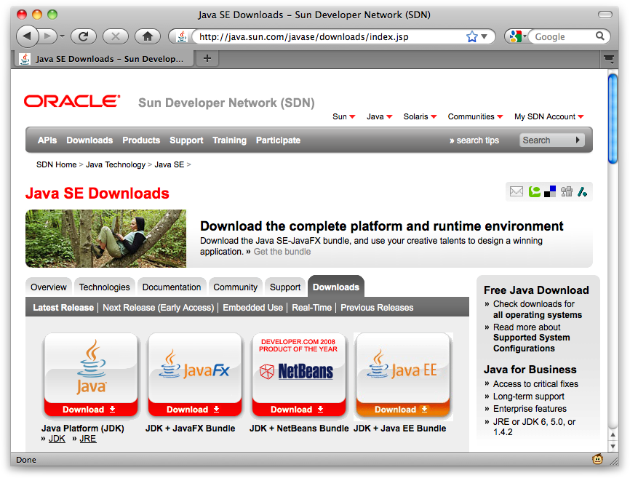The height and width of the screenshot is (478, 630).
Task: Click the Java EE logo tile
Action: [x=402, y=367]
